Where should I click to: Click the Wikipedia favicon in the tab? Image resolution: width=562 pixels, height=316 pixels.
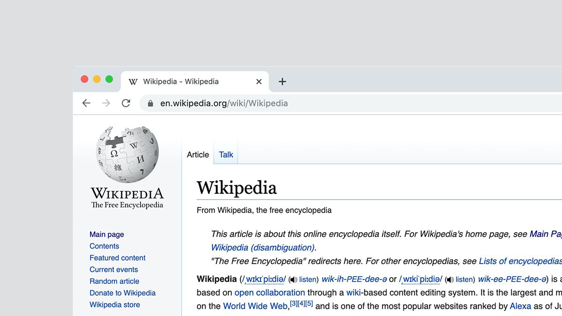pos(133,81)
